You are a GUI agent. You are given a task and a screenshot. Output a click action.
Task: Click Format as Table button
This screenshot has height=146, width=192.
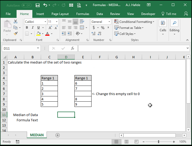pos(129,28)
